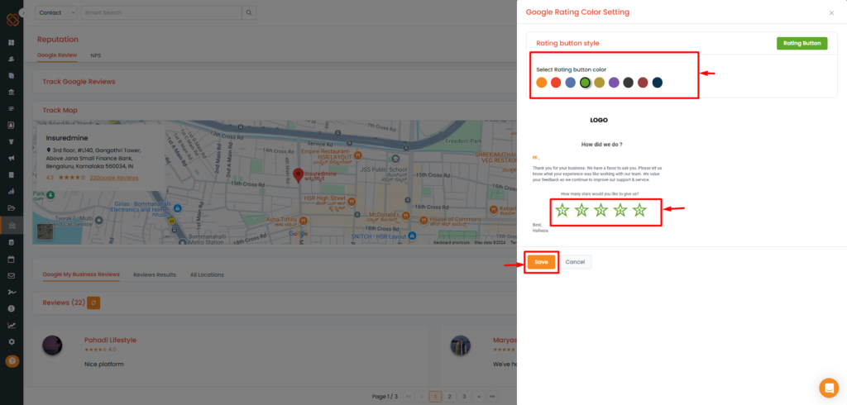Go to reviews page 2

point(449,397)
